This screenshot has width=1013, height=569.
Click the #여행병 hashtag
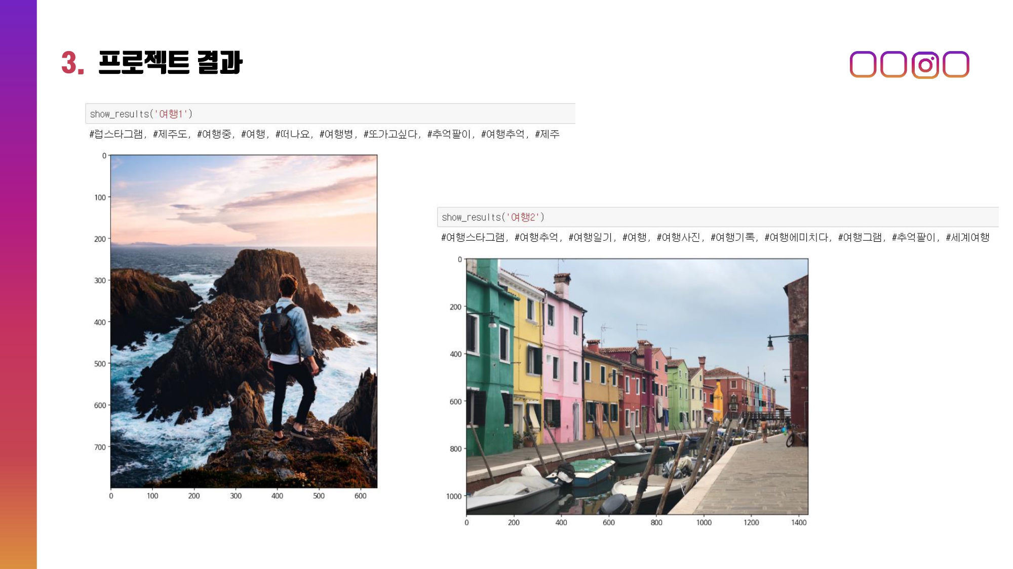point(337,134)
